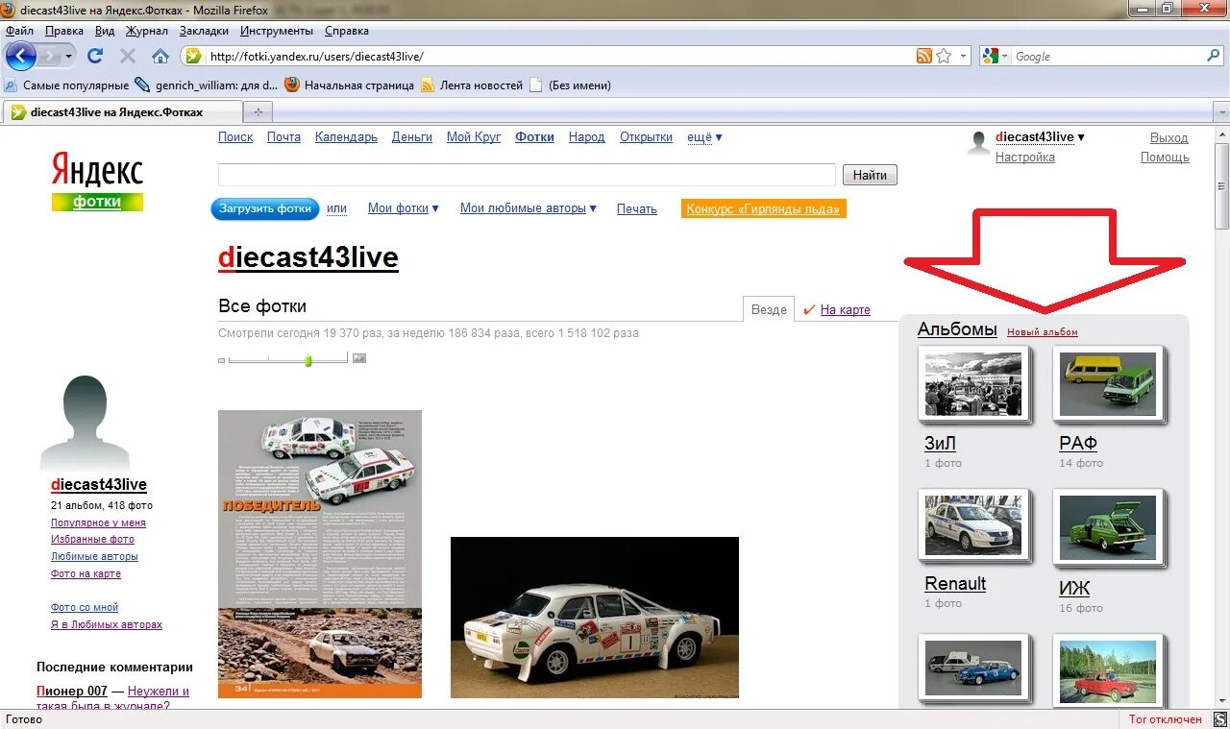Open the ЗиЛ album thumbnail
1230x729 pixels.
coord(973,384)
